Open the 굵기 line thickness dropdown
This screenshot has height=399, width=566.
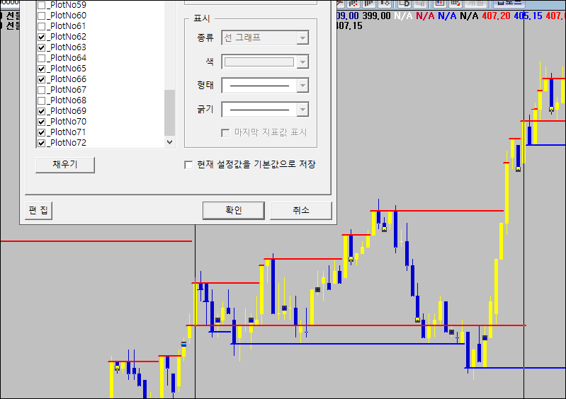click(x=302, y=110)
